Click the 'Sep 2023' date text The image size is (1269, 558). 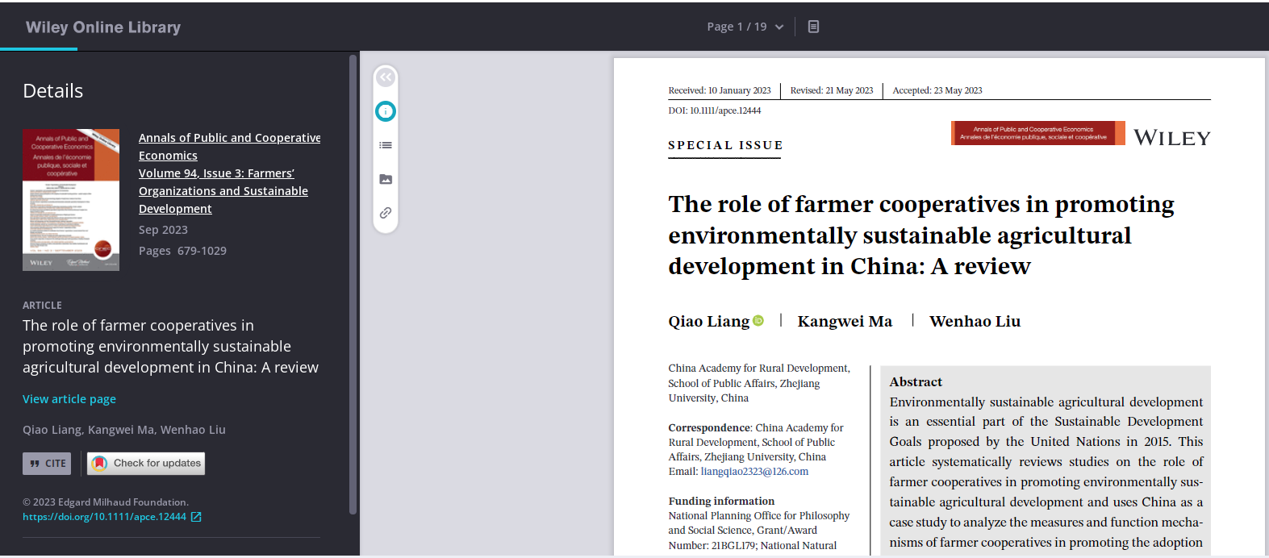point(163,230)
